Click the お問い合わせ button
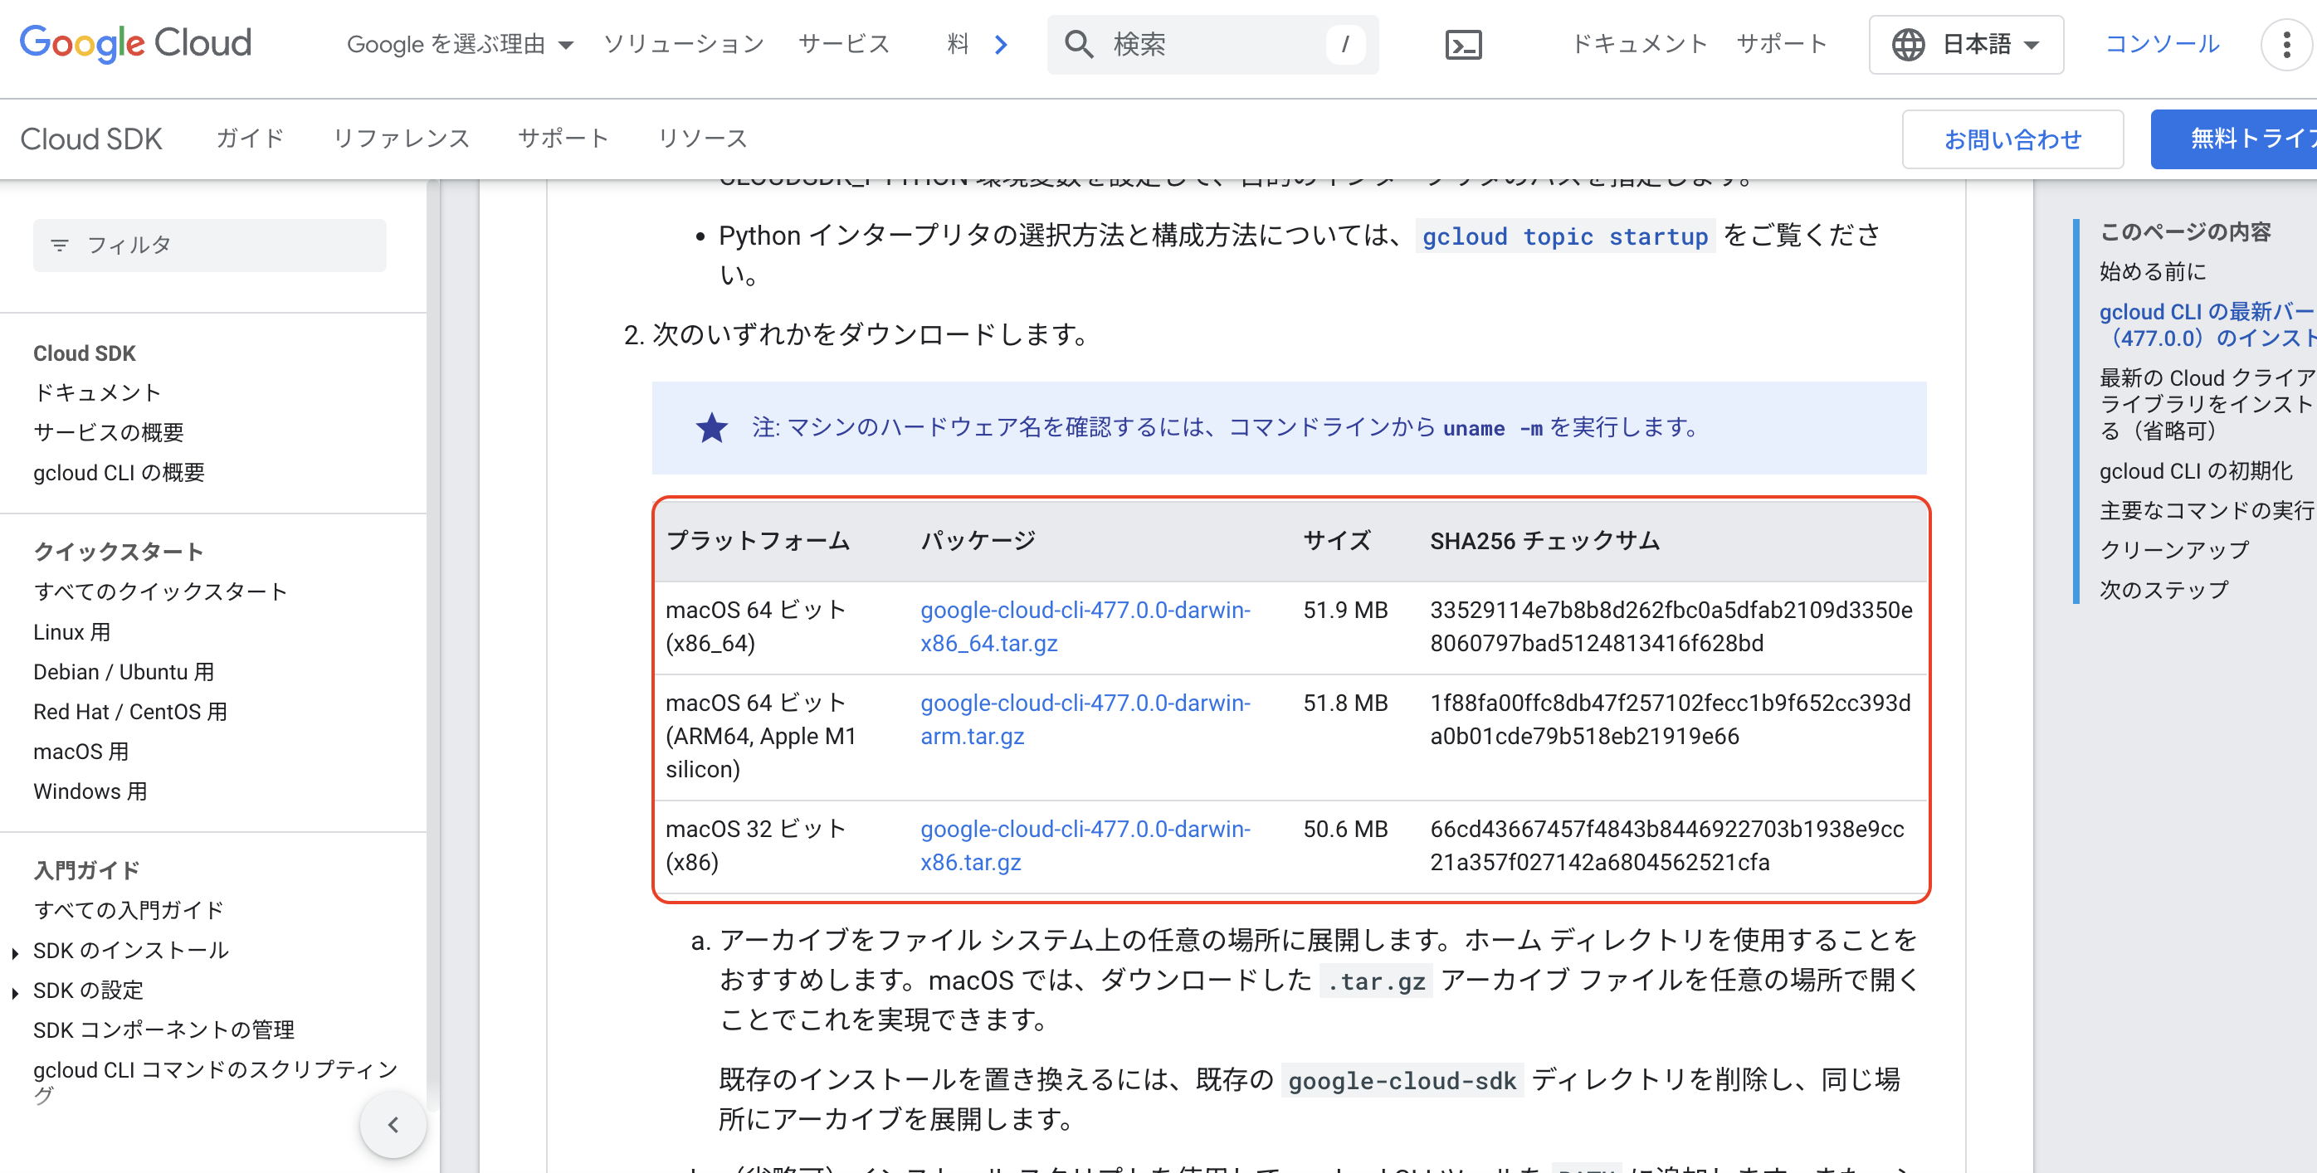The width and height of the screenshot is (2317, 1173). pyautogui.click(x=2012, y=139)
